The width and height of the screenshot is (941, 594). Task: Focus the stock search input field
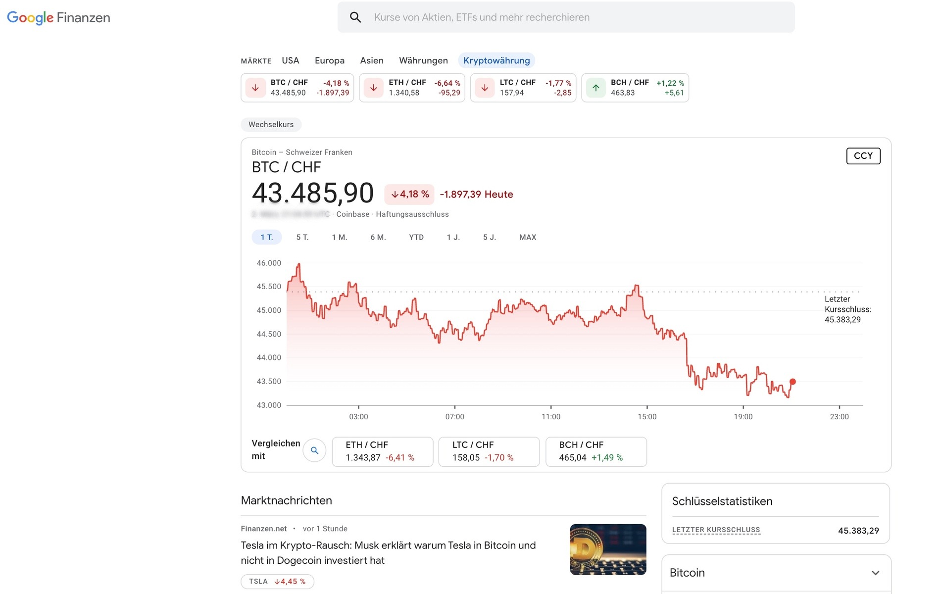click(566, 17)
